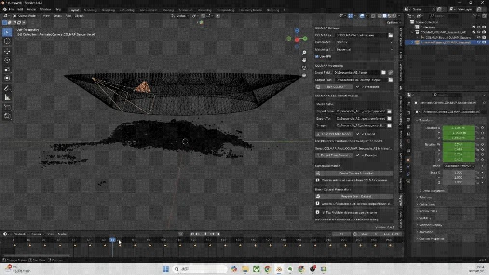The image size is (489, 275).
Task: Browse Input Folder path icon
Action: [383, 73]
